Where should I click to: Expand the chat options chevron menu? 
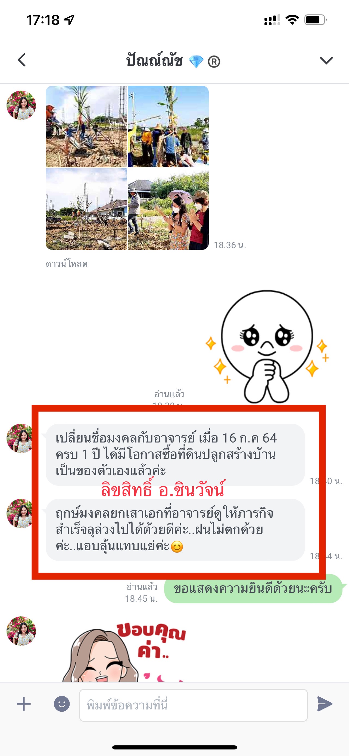pos(326,60)
